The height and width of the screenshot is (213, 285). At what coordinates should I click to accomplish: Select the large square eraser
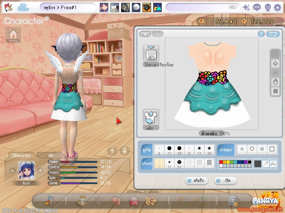tap(272, 149)
